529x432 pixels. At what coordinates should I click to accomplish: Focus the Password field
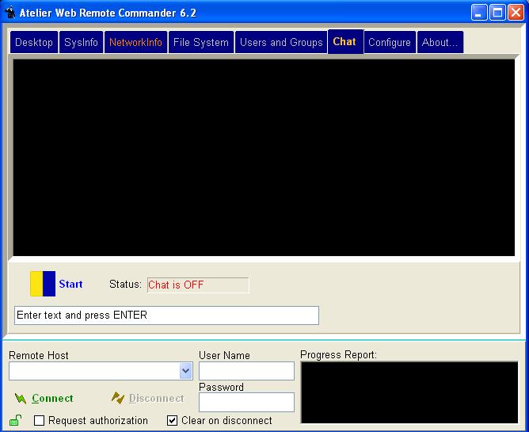pyautogui.click(x=246, y=402)
